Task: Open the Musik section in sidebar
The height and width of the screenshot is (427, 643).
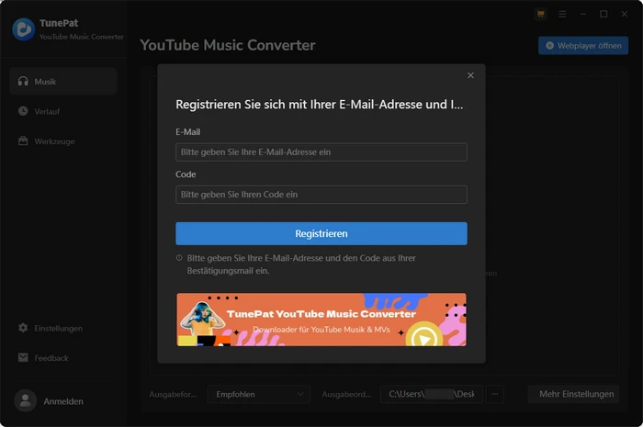Action: click(63, 82)
